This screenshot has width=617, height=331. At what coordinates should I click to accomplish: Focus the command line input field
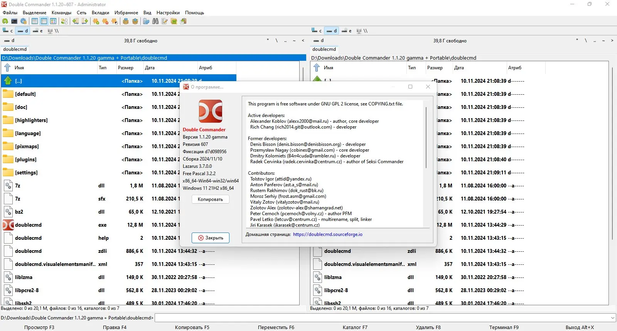[x=382, y=318]
